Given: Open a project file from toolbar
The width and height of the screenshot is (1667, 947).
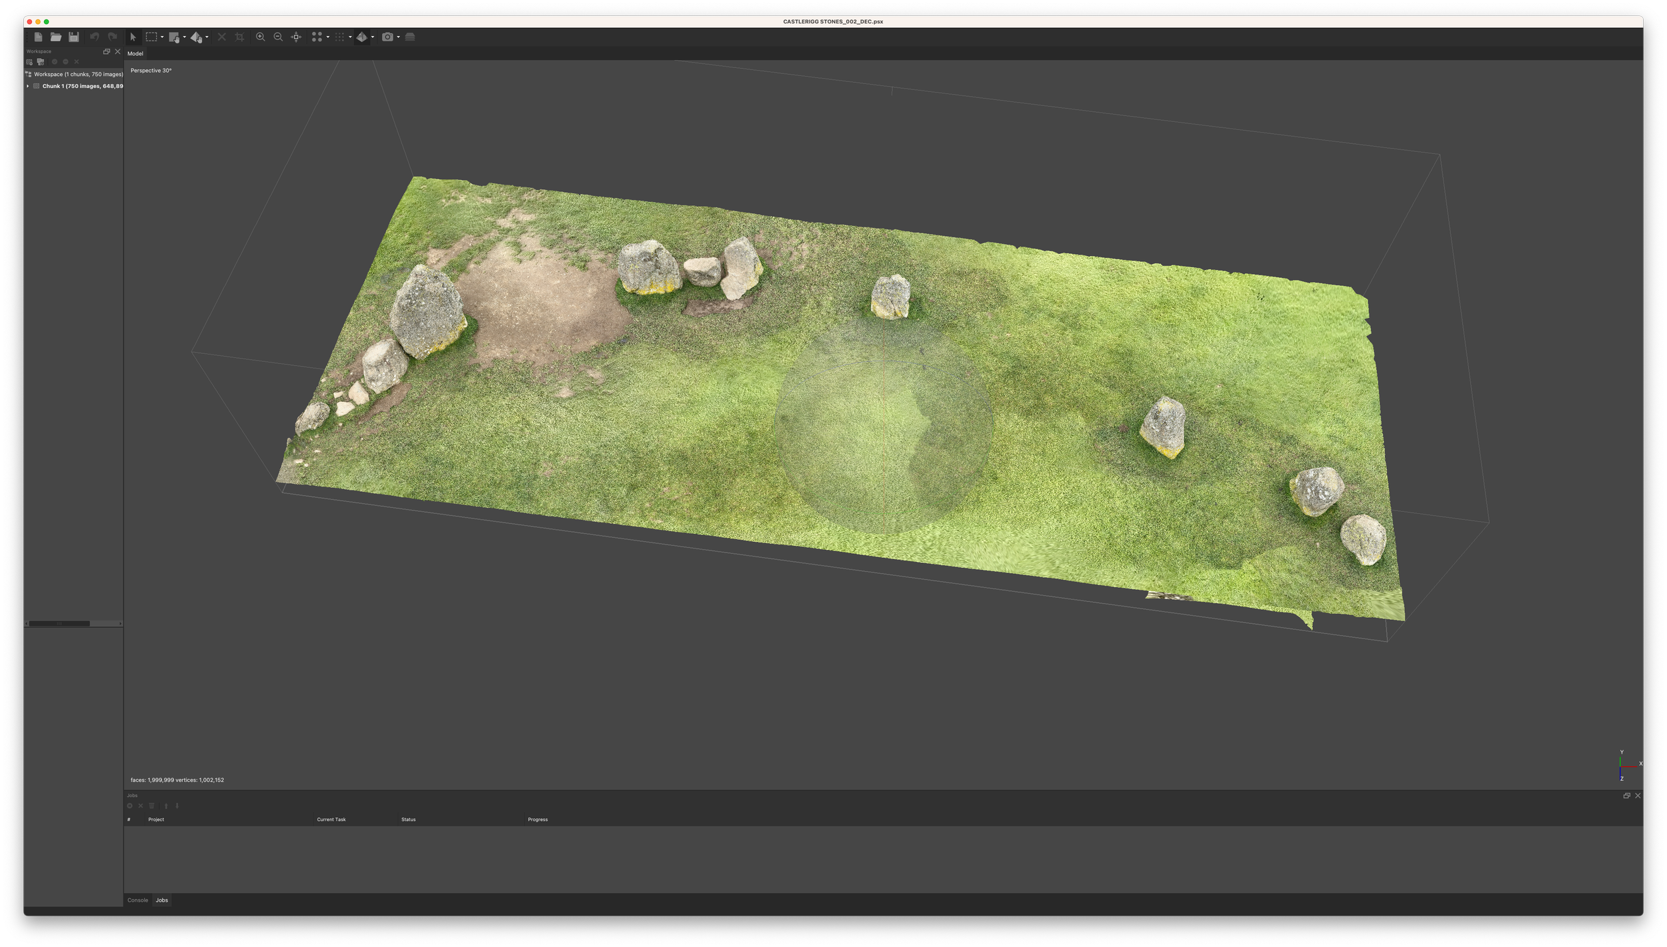Looking at the screenshot, I should coord(56,37).
